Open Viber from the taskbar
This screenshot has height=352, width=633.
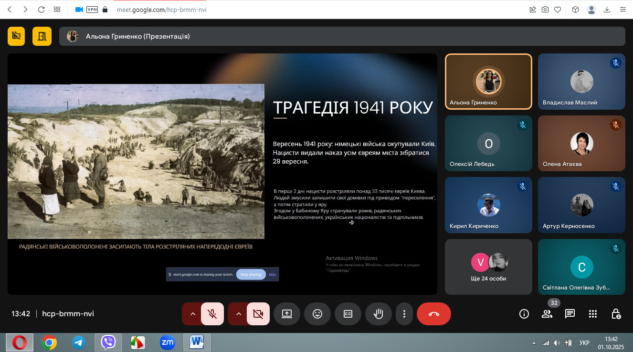[108, 342]
